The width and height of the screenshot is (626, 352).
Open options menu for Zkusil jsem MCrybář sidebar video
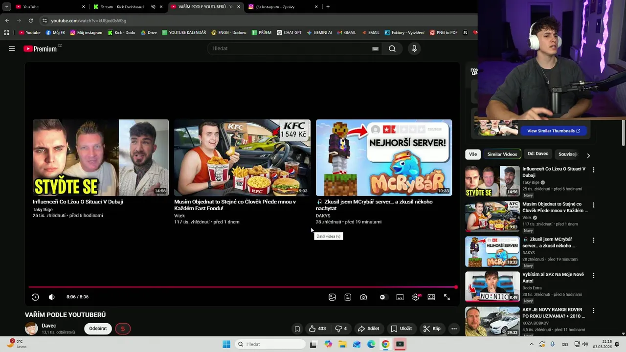pos(593,241)
